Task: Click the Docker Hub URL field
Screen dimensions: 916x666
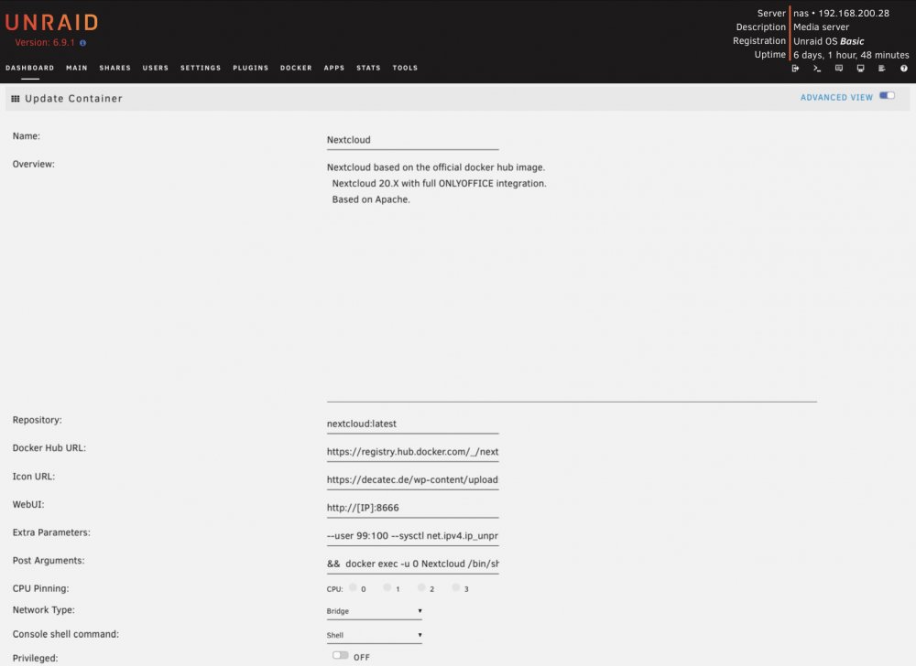Action: [412, 452]
